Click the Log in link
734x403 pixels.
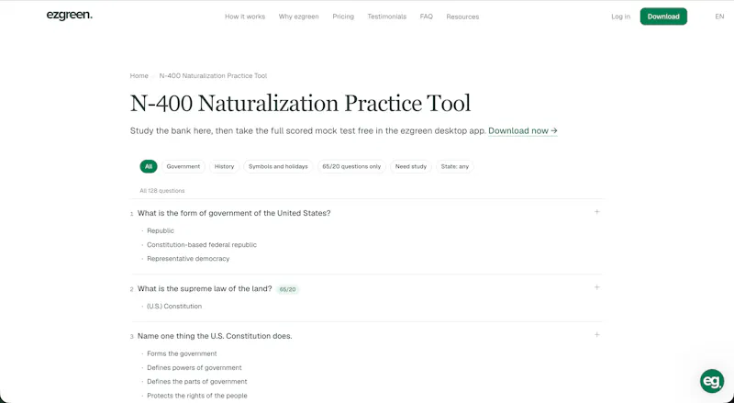pyautogui.click(x=620, y=17)
